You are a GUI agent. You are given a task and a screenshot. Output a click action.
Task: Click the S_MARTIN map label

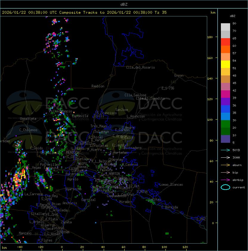112,174
